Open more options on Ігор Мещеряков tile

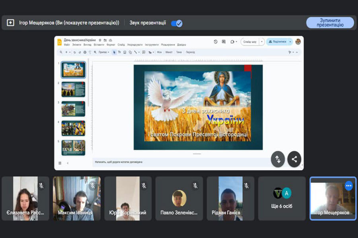click(x=348, y=186)
